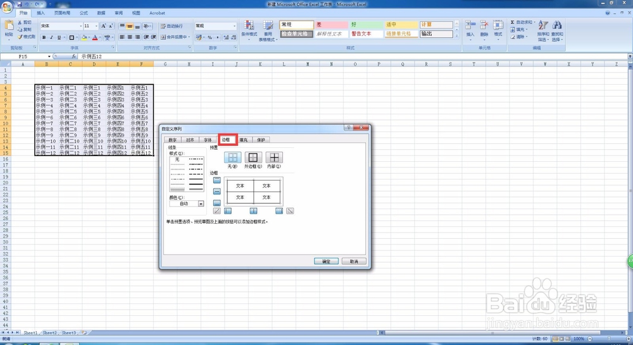Image resolution: width=633 pixels, height=345 pixels.
Task: Click the 复制 copy button
Action: tap(25, 30)
